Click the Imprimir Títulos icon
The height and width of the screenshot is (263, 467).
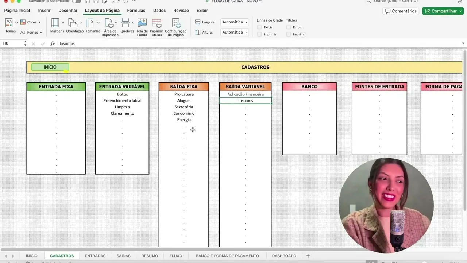pos(157,23)
